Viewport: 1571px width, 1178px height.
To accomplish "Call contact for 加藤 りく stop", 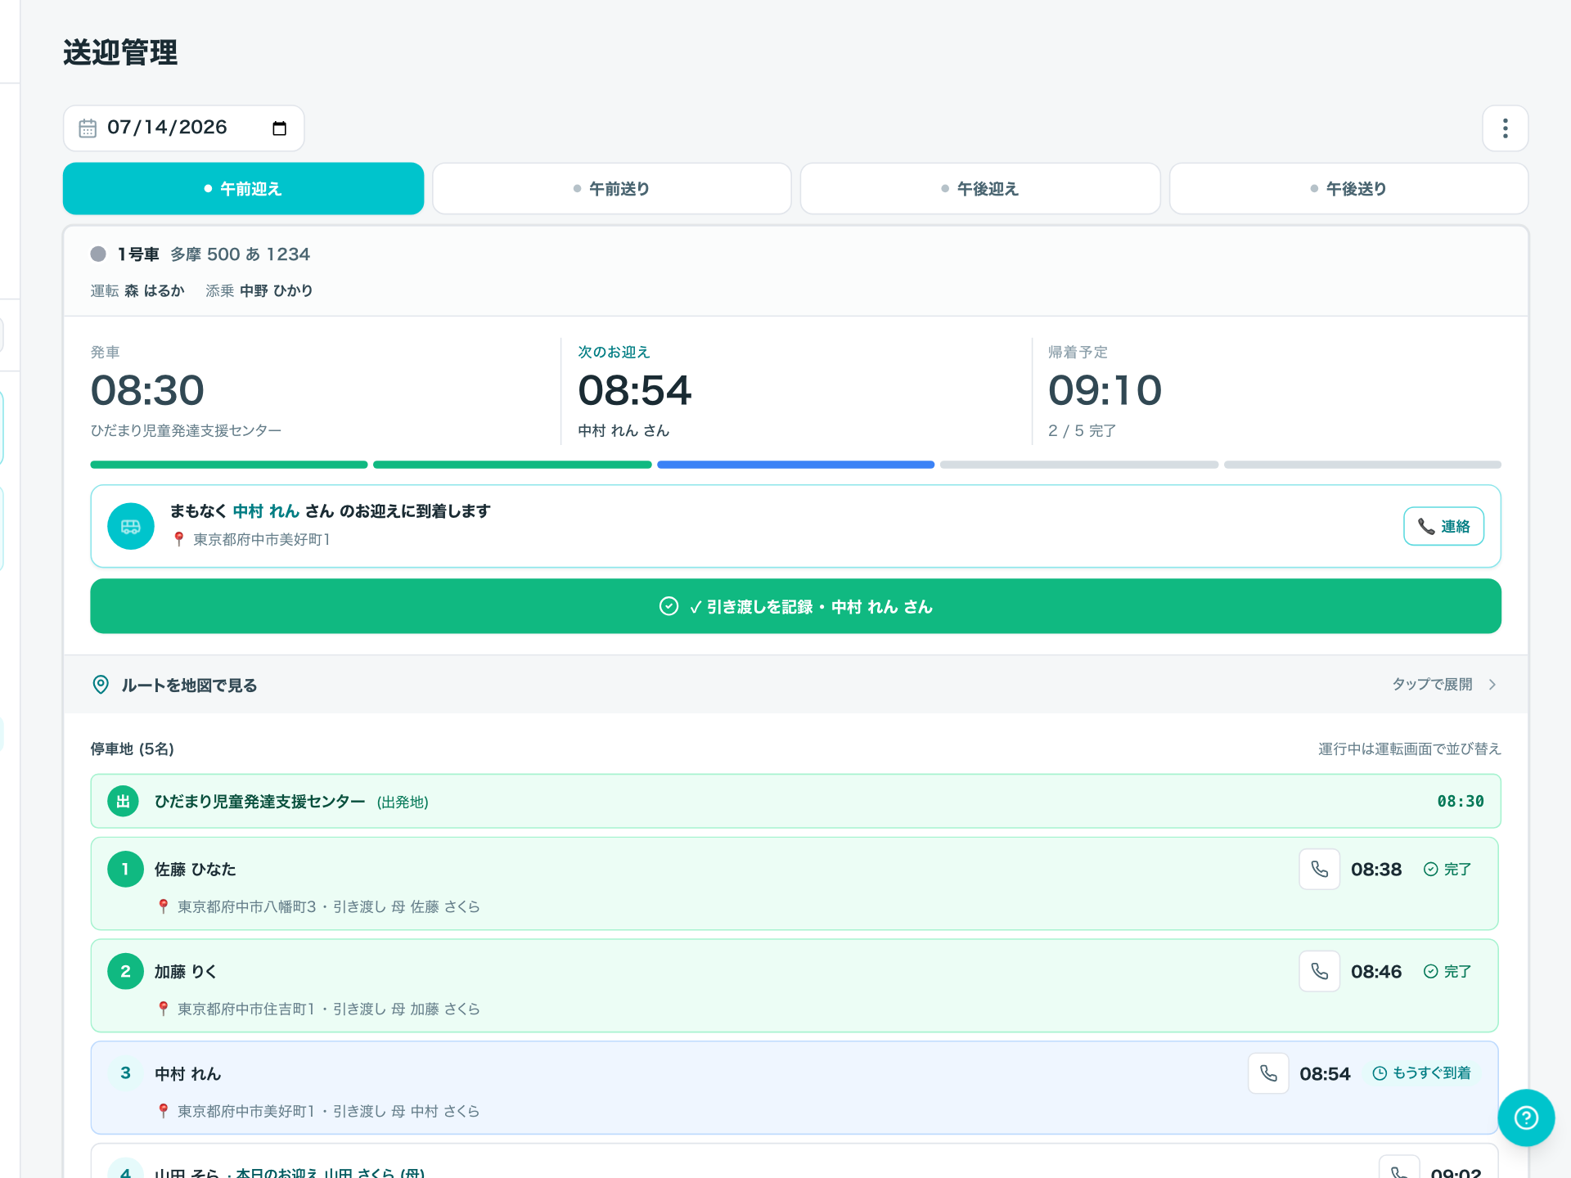I will (x=1319, y=971).
